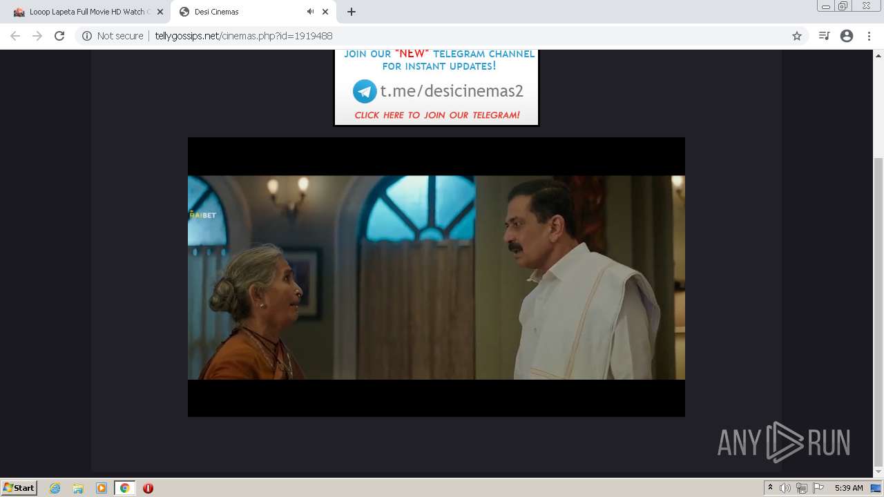Bookmark this page with the star
884x497 pixels.
[x=797, y=36]
